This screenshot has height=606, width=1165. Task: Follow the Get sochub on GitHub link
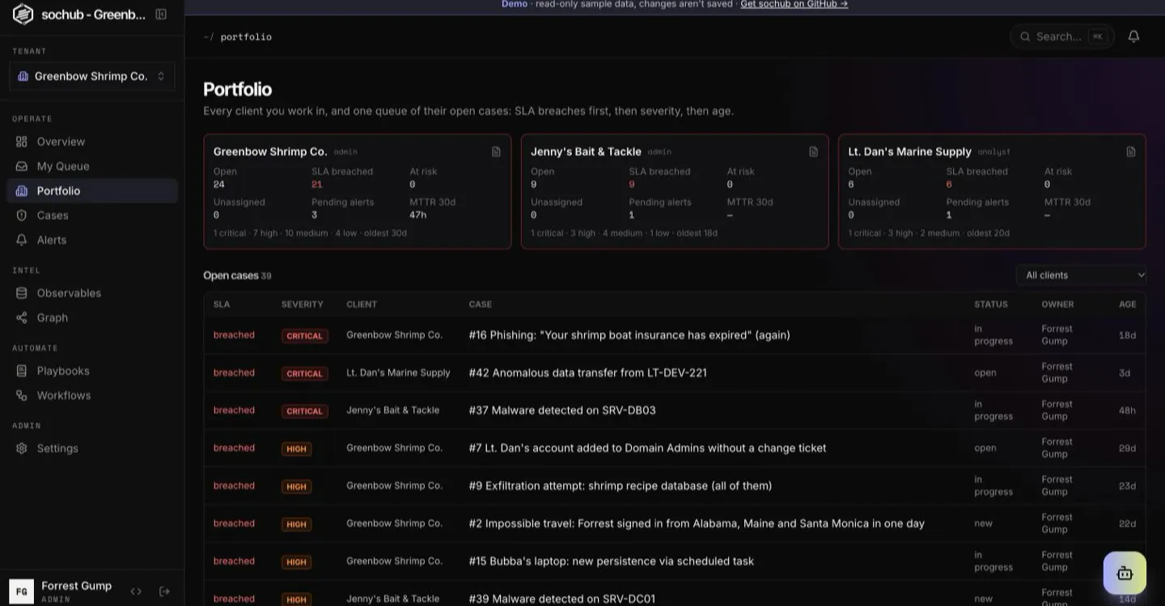794,4
